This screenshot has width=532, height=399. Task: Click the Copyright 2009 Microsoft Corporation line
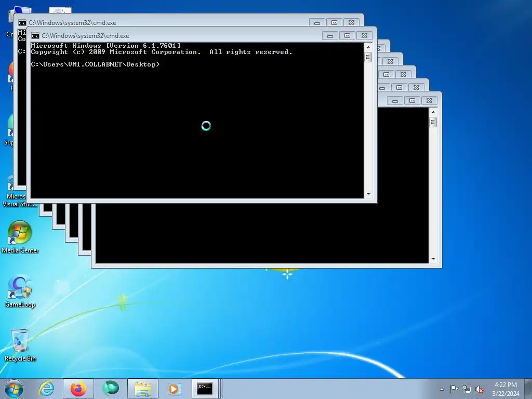tap(162, 52)
